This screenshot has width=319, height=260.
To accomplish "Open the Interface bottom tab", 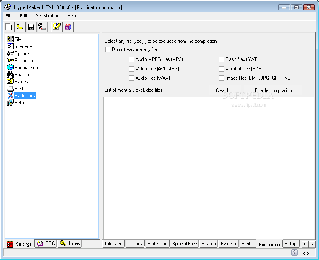I will (x=114, y=244).
